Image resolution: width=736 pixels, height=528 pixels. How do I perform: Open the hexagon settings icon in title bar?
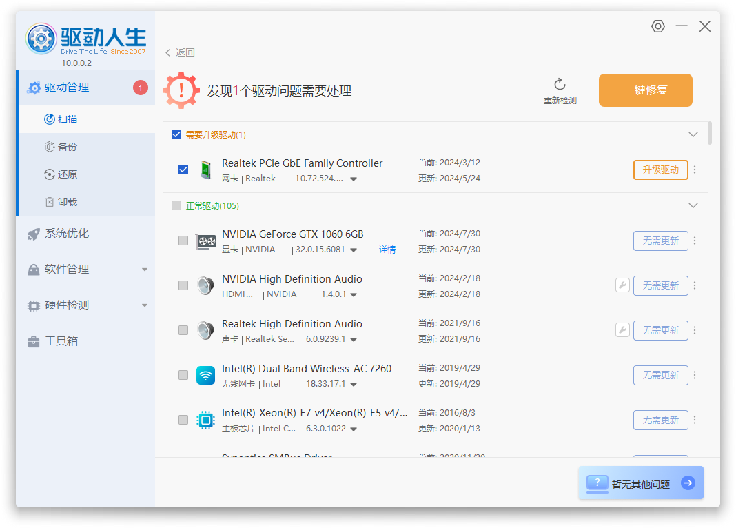[x=657, y=26]
